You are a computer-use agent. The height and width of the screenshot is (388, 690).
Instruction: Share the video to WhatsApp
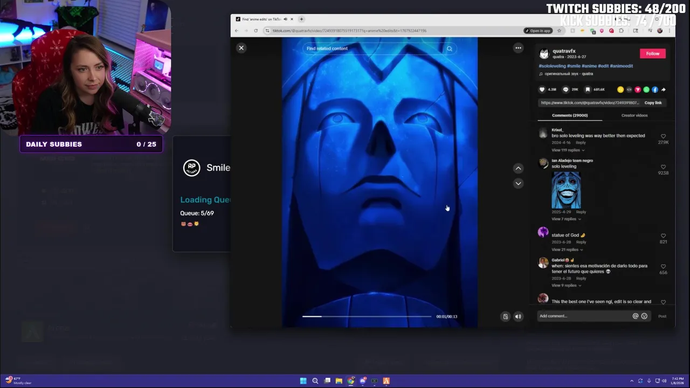646,89
